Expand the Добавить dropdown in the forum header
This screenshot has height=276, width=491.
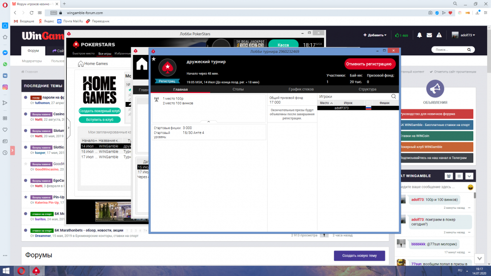coord(375,35)
